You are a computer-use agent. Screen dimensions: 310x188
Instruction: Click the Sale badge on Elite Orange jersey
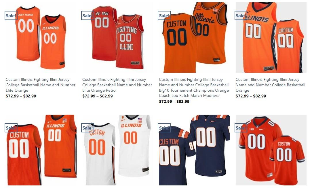pyautogui.click(x=11, y=15)
